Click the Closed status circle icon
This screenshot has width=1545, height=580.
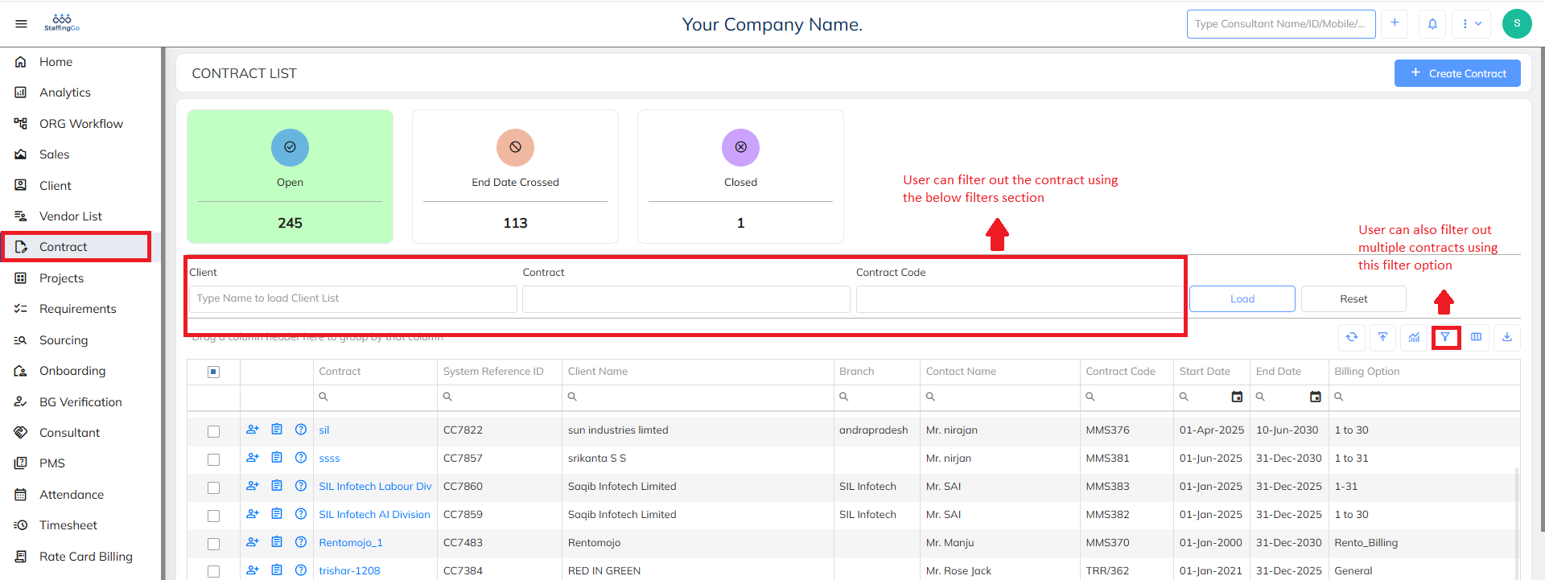tap(740, 147)
